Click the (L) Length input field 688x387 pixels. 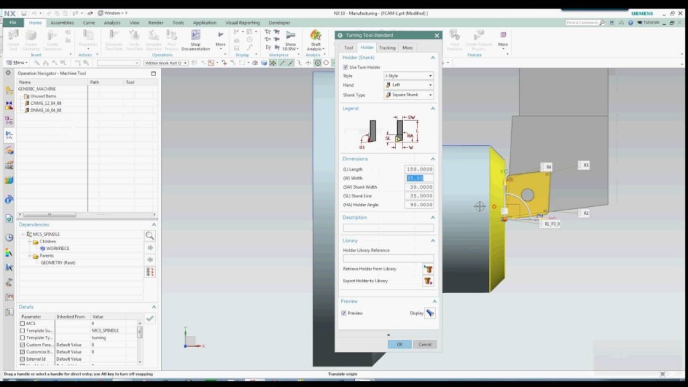click(x=419, y=169)
